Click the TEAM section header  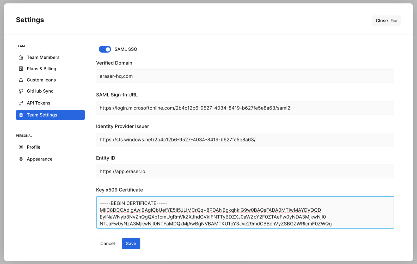coord(20,46)
